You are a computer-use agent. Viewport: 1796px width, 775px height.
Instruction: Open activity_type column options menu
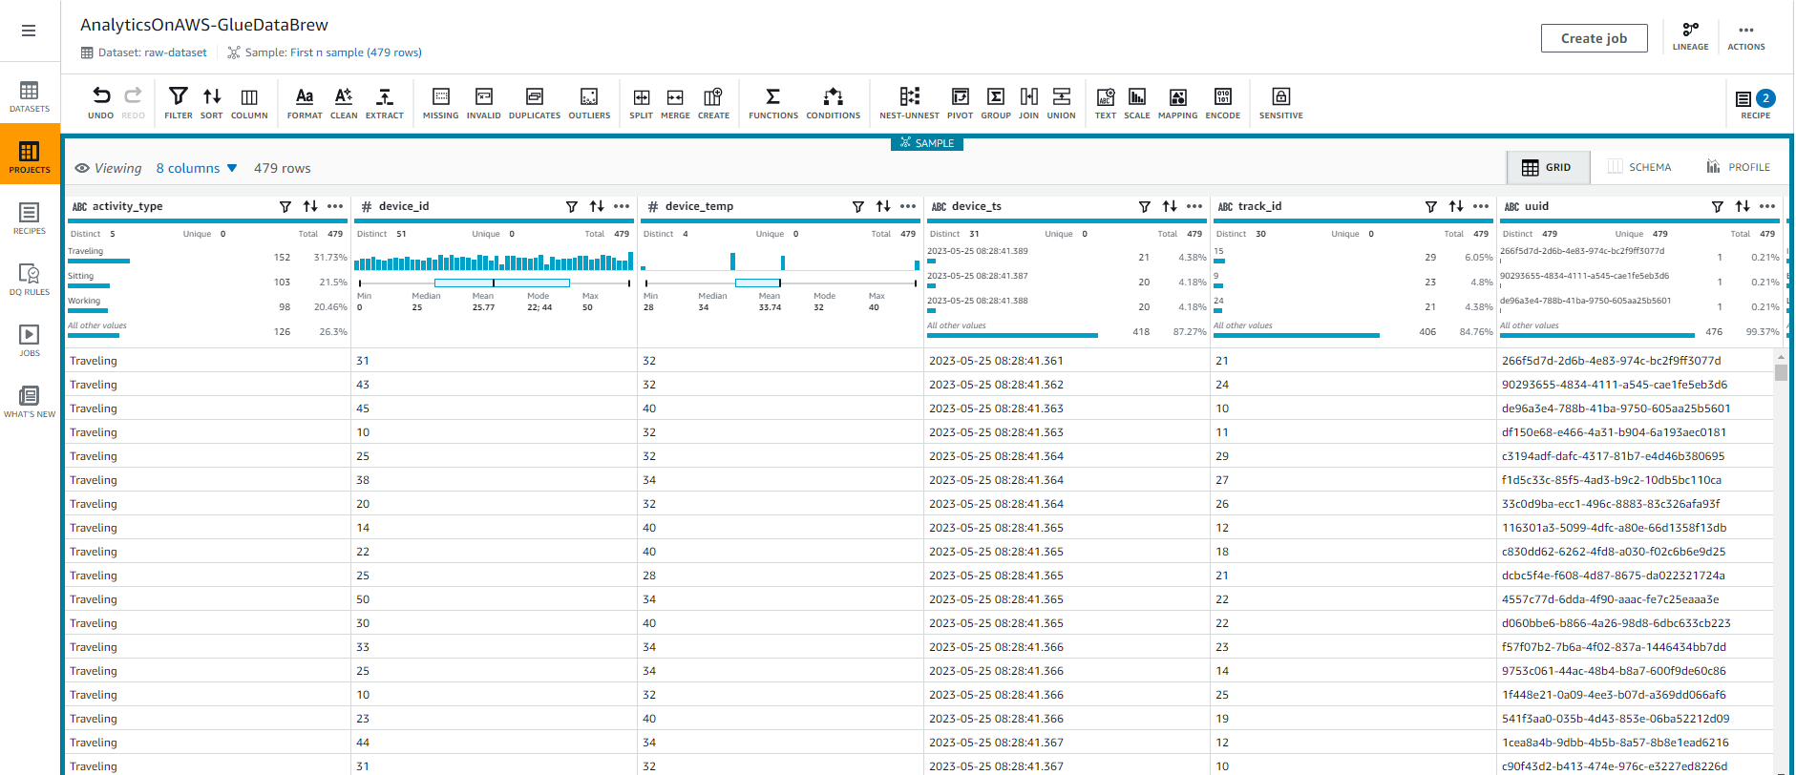tap(335, 206)
